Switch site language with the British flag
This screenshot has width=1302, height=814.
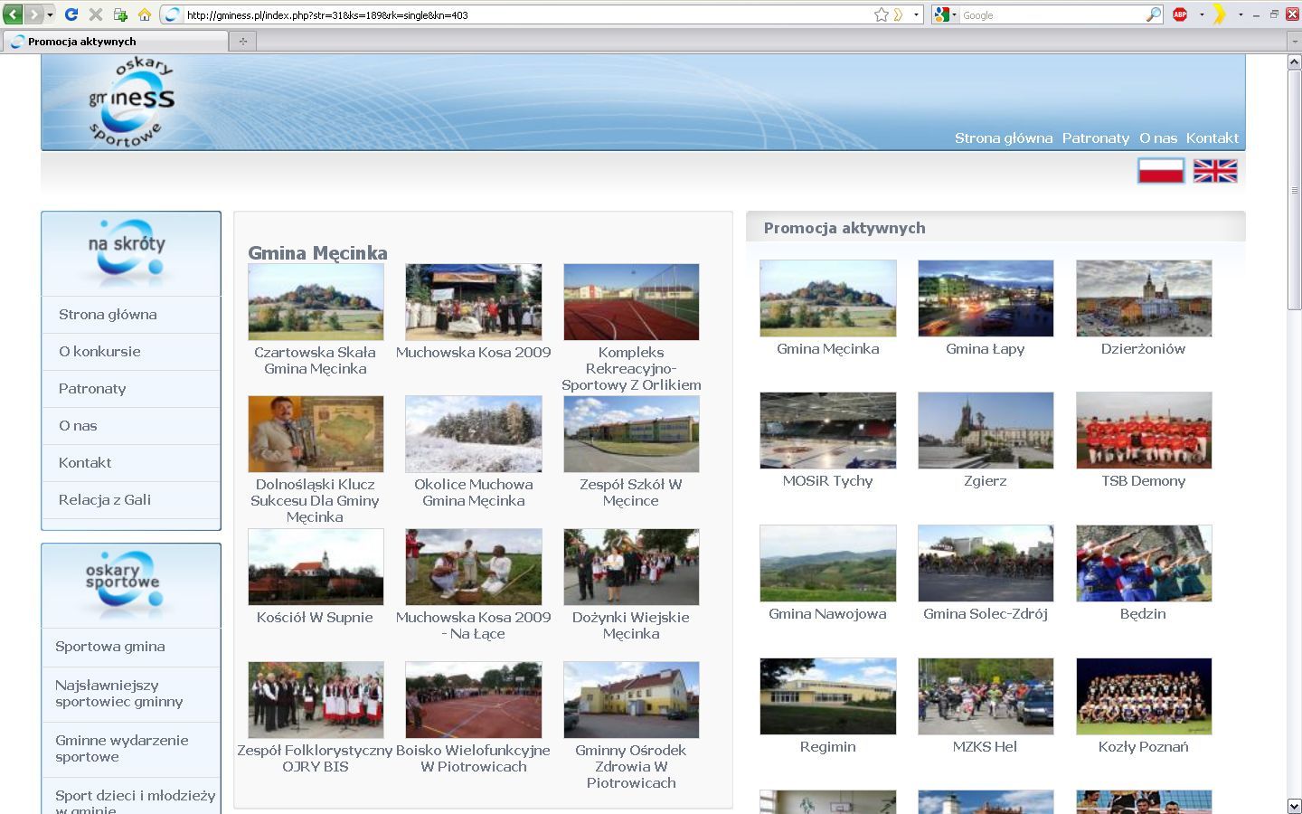click(1215, 170)
